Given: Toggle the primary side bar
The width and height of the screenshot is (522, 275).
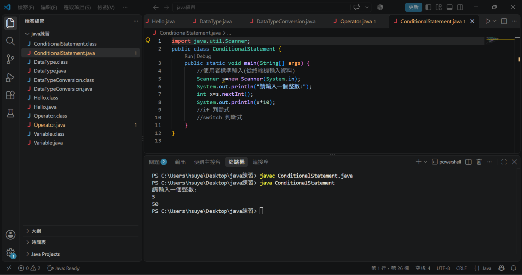Looking at the screenshot, I should 428,7.
